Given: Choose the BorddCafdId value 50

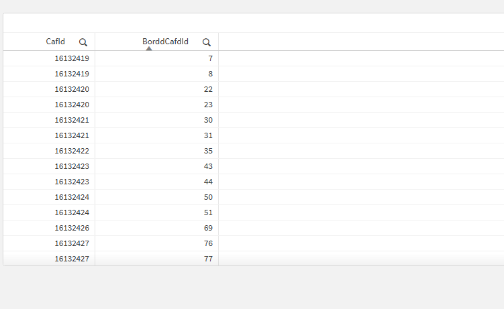Looking at the screenshot, I should pos(208,197).
